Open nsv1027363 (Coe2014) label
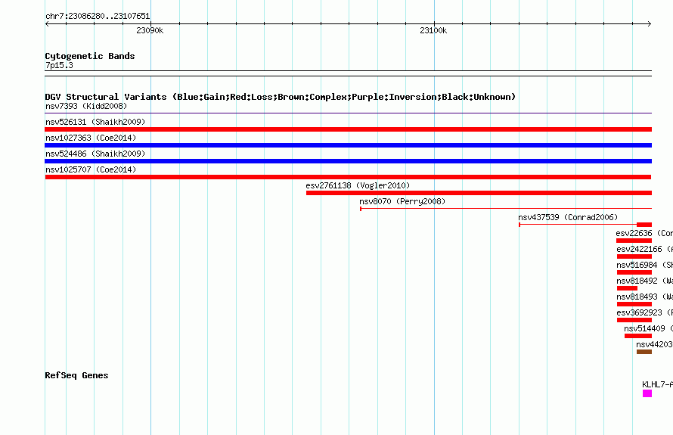Viewport: 673px width, 435px height. tap(91, 138)
